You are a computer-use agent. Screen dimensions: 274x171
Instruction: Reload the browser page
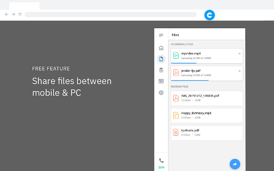pos(20,15)
